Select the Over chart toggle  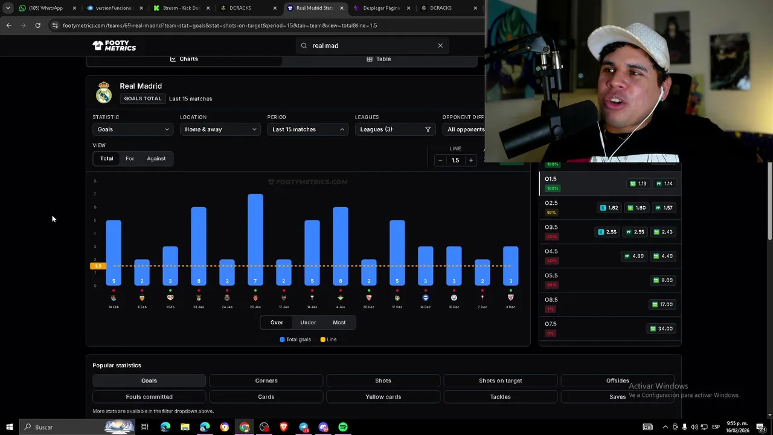[x=277, y=323]
